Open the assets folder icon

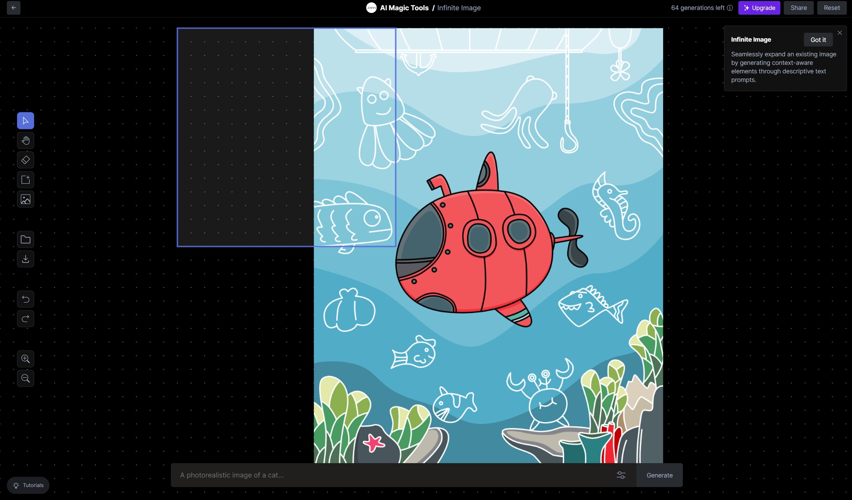coord(26,240)
